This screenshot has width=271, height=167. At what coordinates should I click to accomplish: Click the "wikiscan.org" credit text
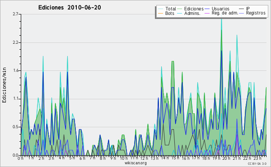point(135,163)
